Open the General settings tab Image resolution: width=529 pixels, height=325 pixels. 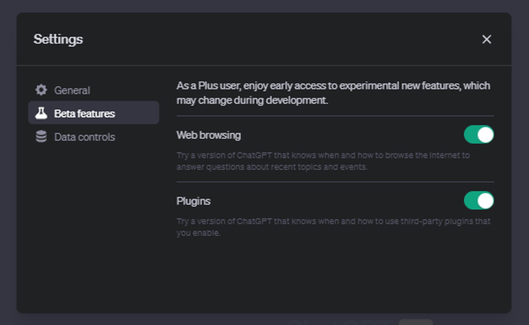click(72, 90)
